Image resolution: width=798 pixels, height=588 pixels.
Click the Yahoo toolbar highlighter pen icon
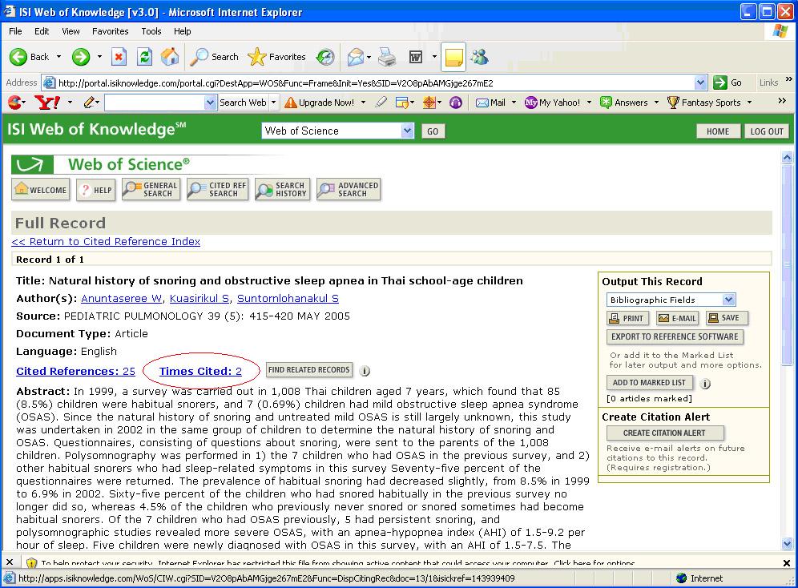(381, 103)
